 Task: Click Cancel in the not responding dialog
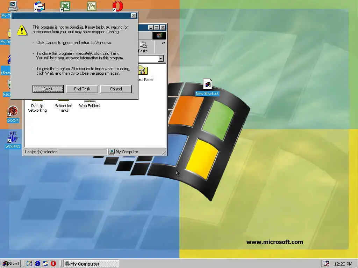point(116,89)
